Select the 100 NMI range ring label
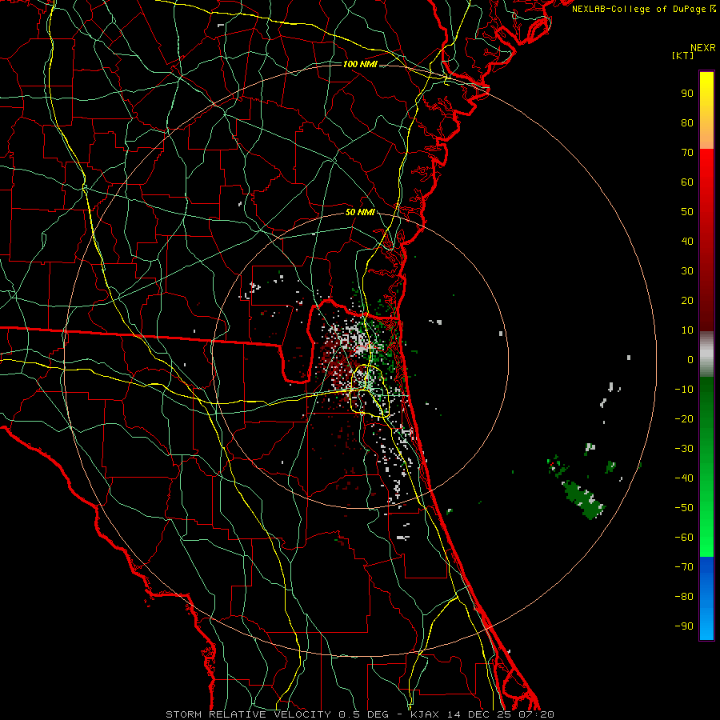 pyautogui.click(x=361, y=64)
